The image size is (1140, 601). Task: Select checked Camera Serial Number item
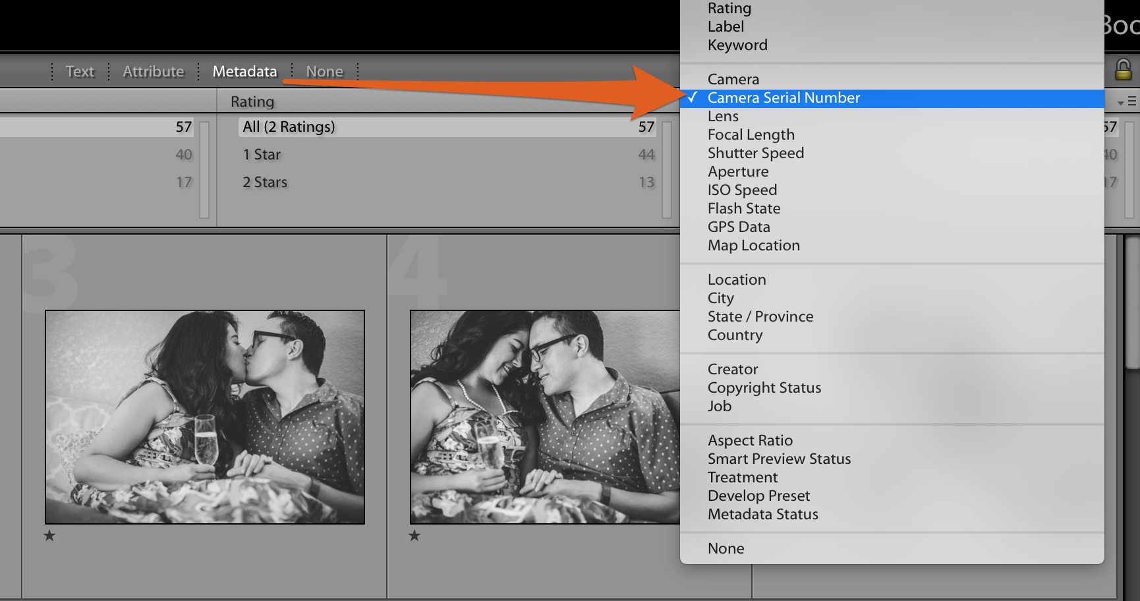(892, 98)
